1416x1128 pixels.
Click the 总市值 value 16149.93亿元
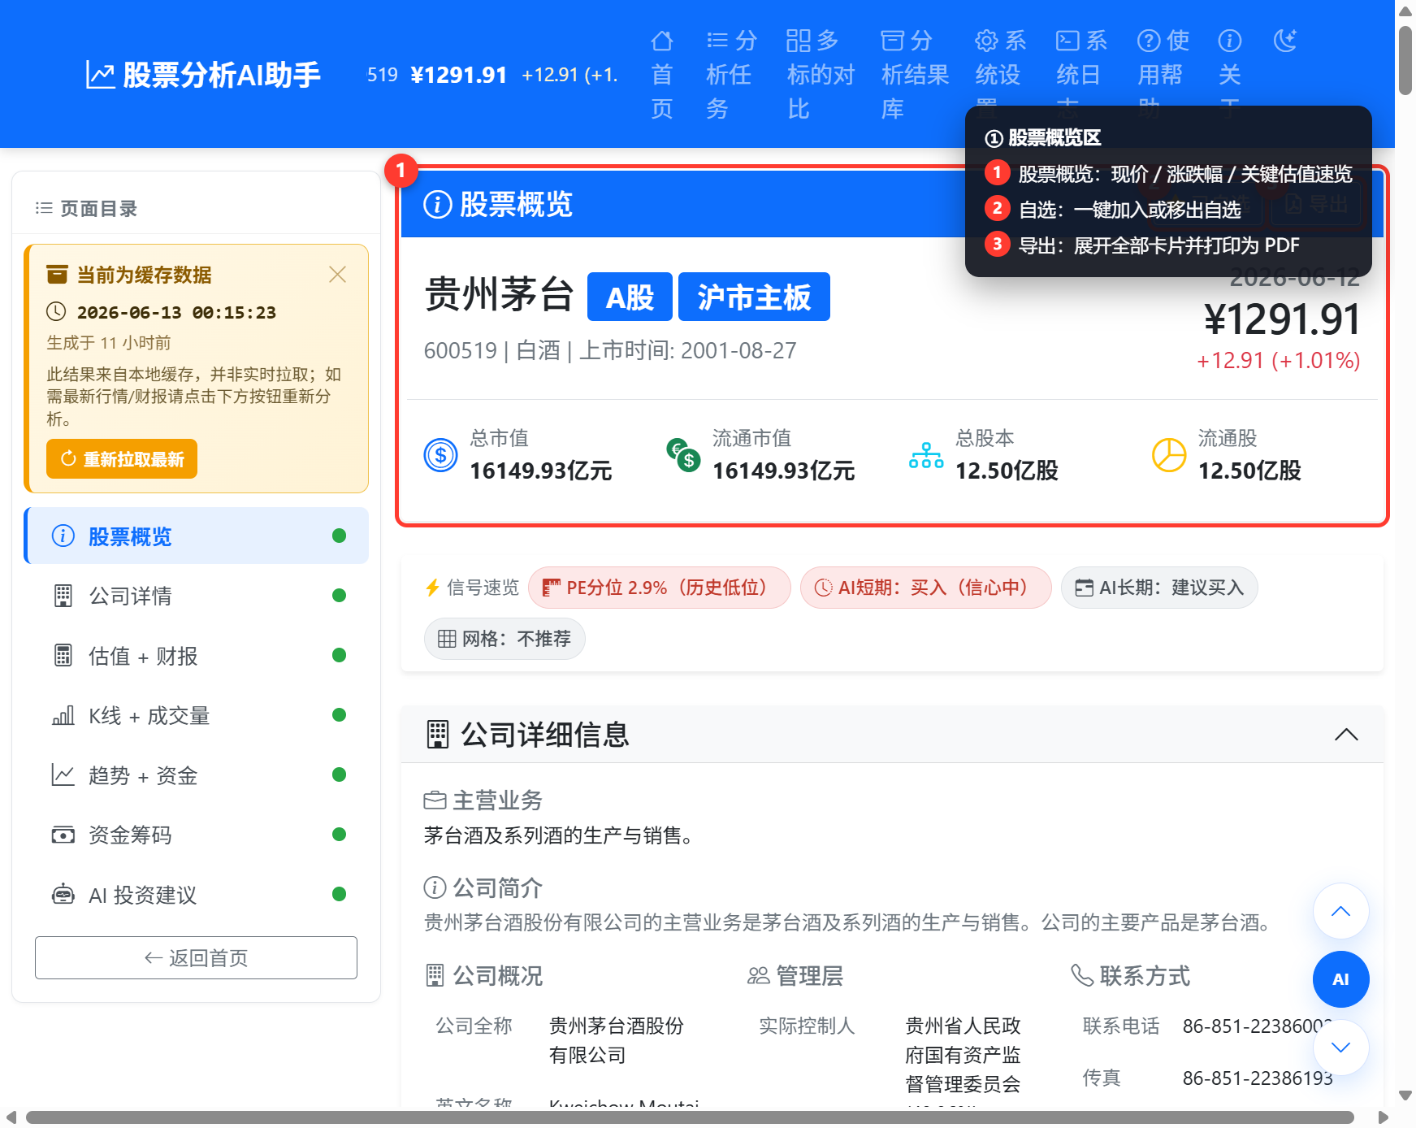(x=541, y=471)
